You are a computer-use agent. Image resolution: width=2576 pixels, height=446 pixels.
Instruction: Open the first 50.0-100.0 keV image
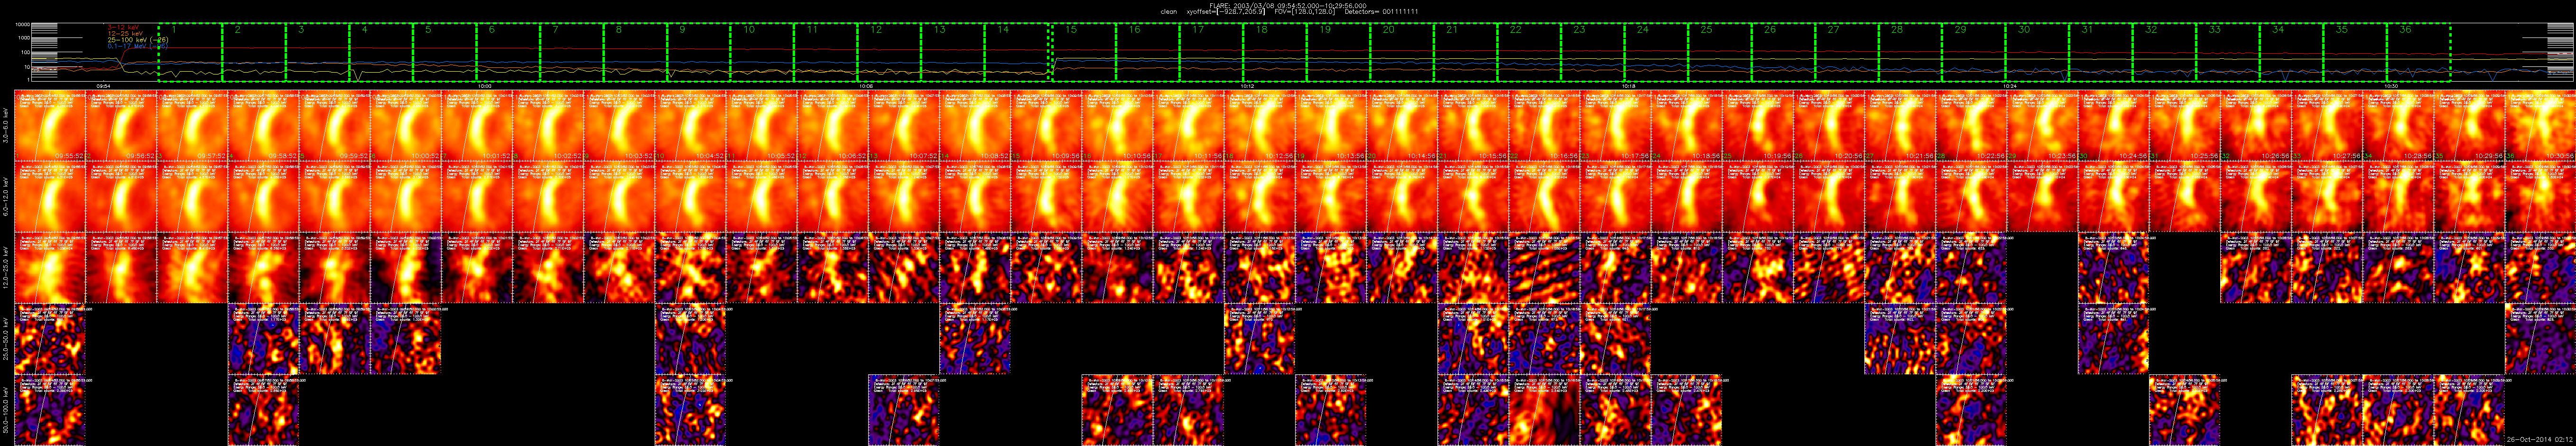point(50,411)
